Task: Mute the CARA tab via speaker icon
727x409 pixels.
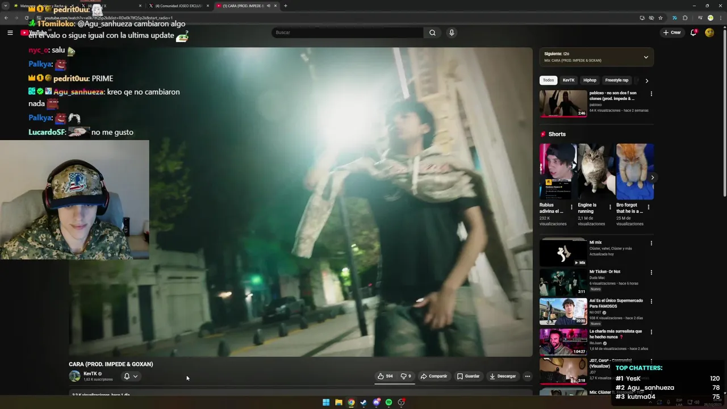Action: point(269,6)
